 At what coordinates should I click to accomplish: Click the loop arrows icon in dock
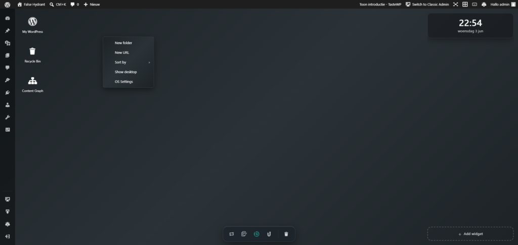coord(232,234)
